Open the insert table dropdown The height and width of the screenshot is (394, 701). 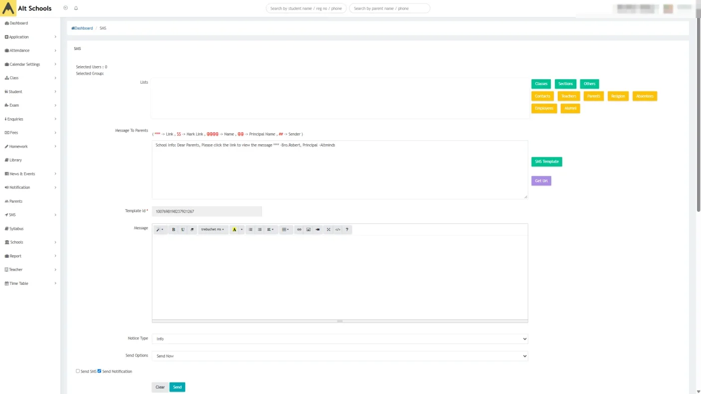tap(285, 229)
